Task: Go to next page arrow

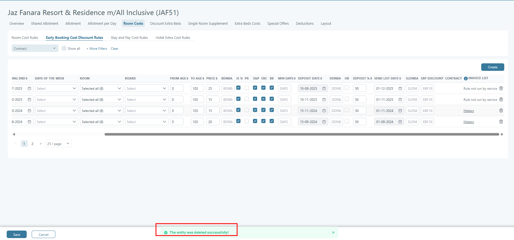Action: click(x=41, y=144)
